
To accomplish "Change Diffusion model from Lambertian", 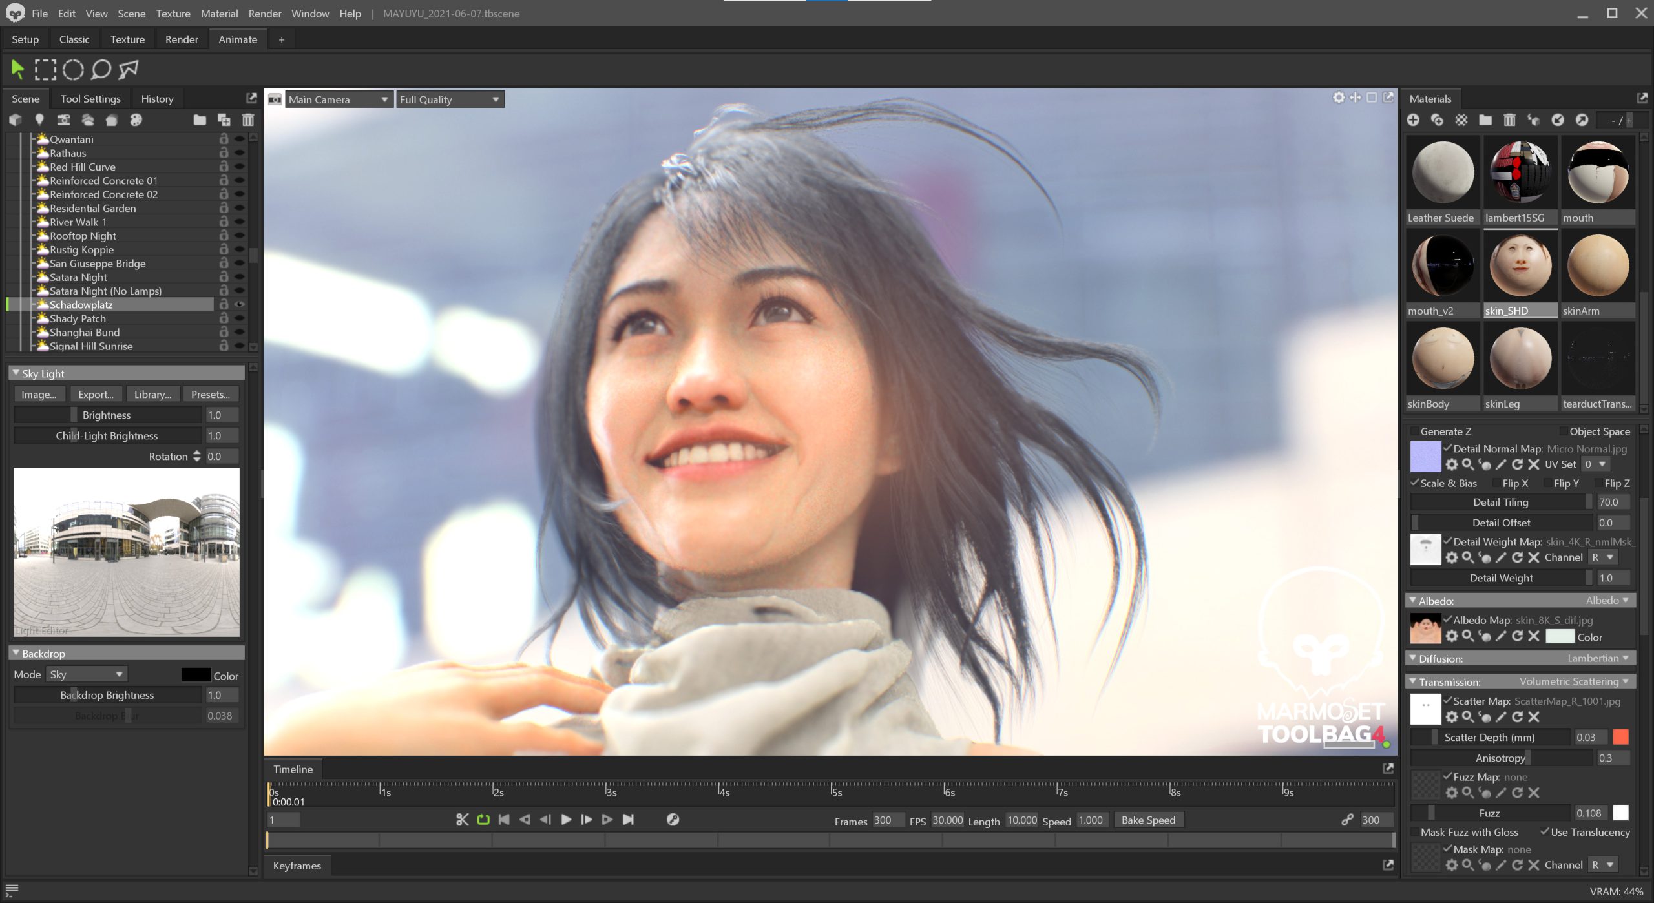I will tap(1598, 658).
